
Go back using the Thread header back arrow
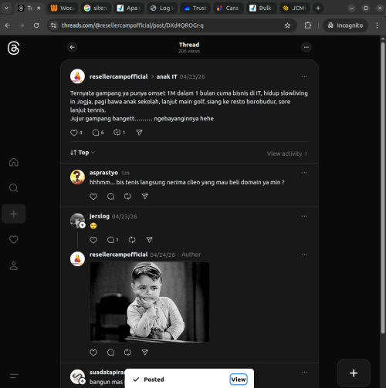coord(73,47)
